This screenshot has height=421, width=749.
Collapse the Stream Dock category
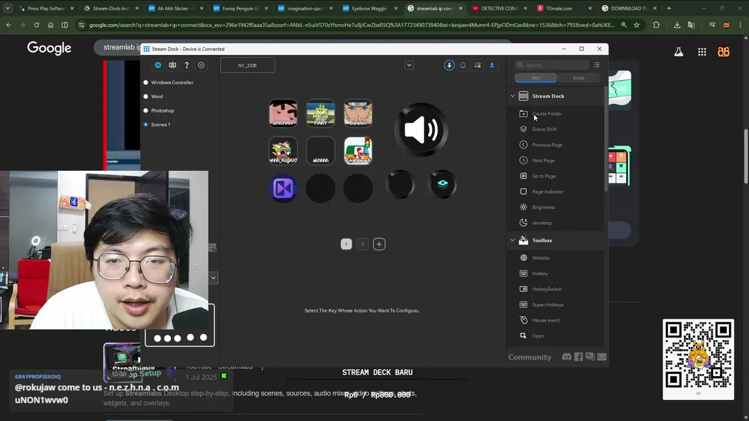[x=513, y=96]
